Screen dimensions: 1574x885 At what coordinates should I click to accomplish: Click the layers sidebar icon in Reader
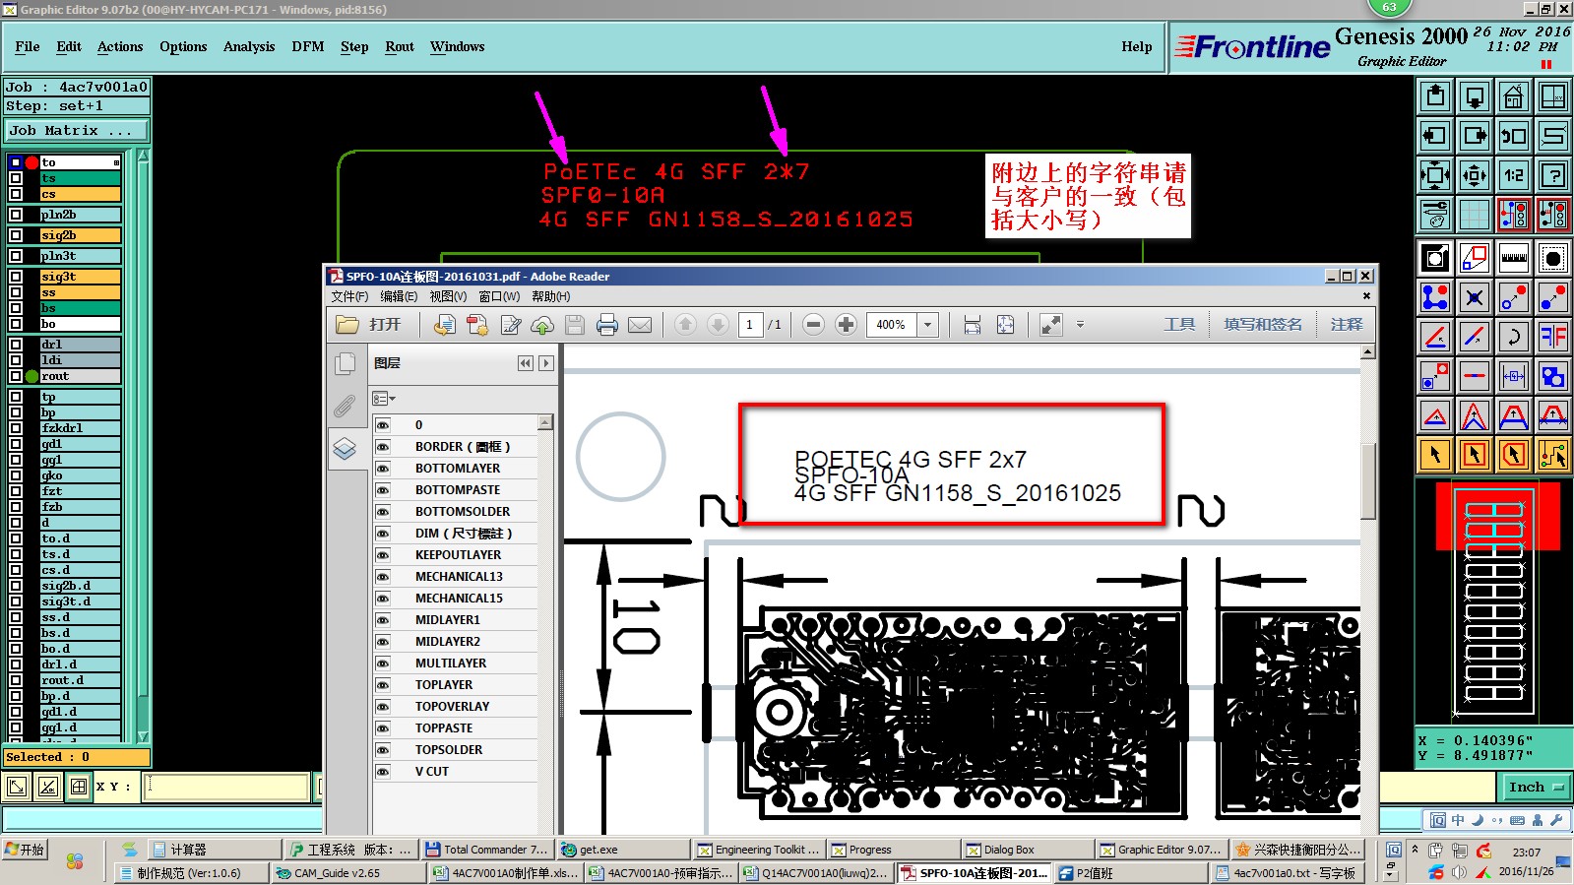[345, 449]
